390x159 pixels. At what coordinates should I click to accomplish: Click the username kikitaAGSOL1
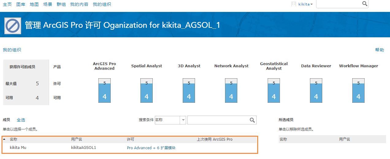click(x=83, y=148)
